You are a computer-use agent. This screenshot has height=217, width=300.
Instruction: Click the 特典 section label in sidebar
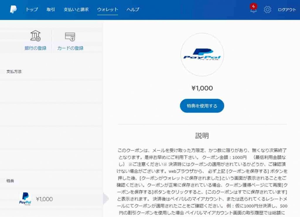pyautogui.click(x=10, y=181)
